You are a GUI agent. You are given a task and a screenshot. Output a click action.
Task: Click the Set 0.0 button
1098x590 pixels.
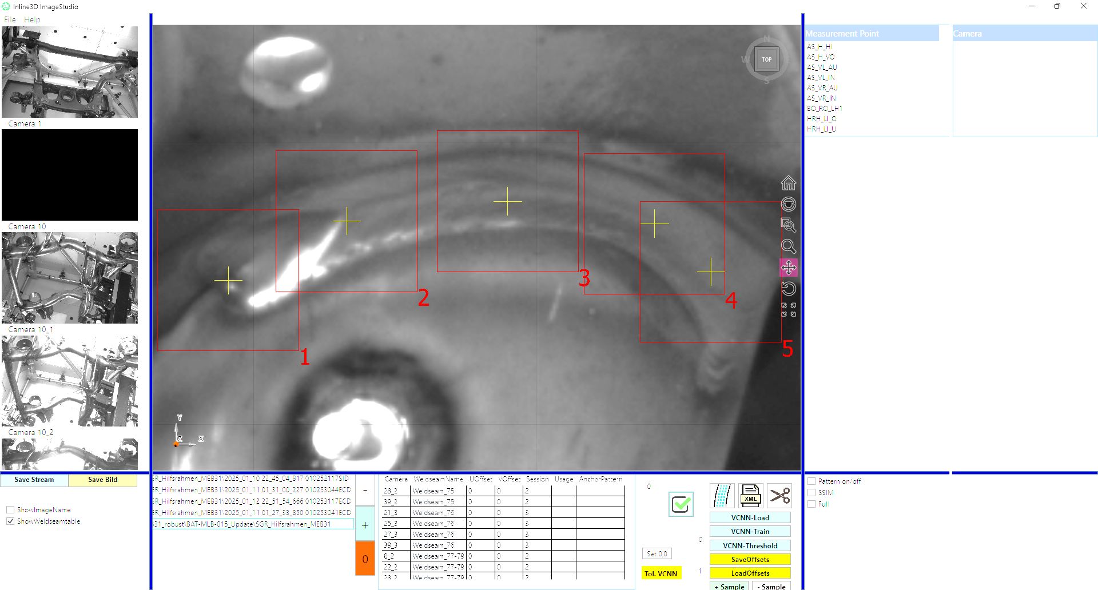pyautogui.click(x=657, y=554)
